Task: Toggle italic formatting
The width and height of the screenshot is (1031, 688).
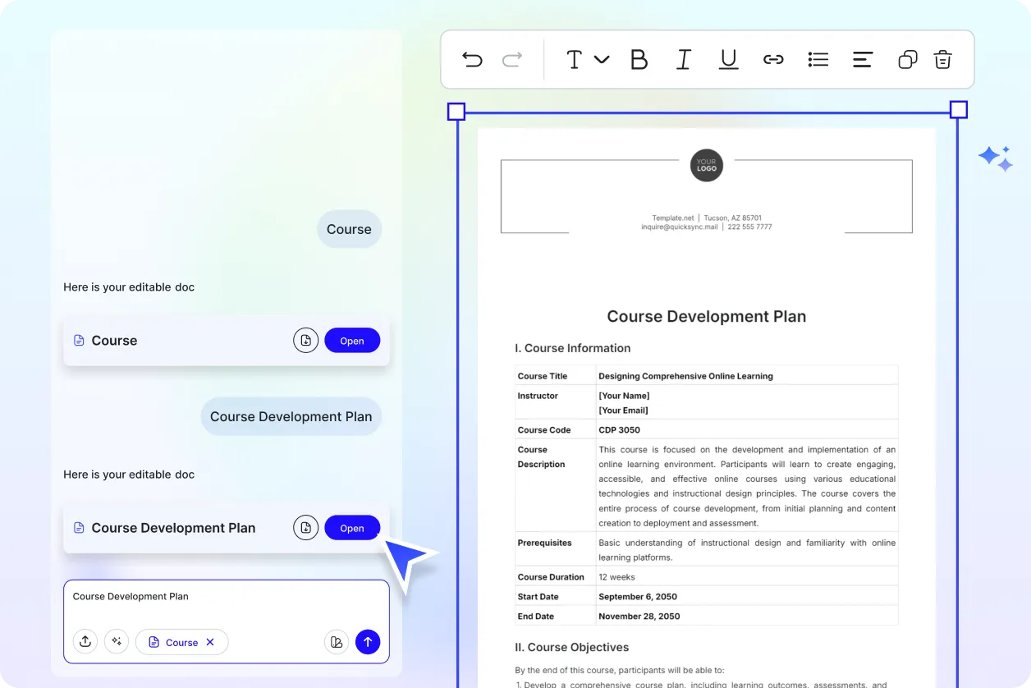Action: point(683,59)
